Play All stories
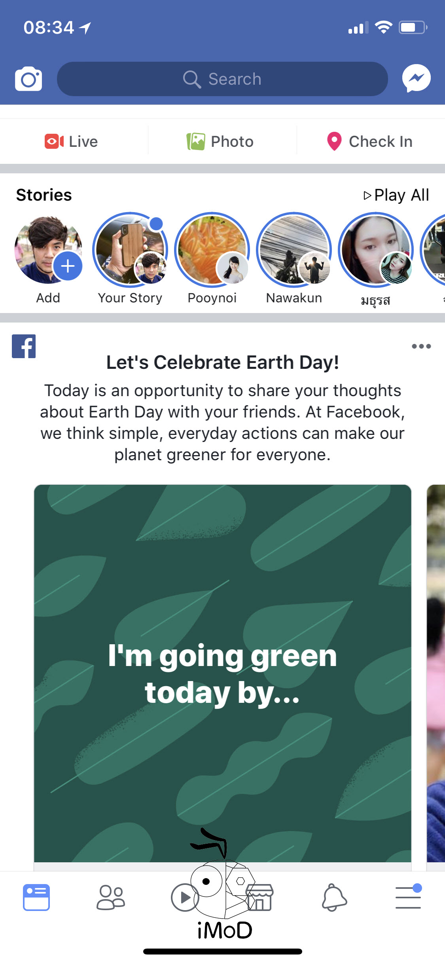 coord(396,195)
